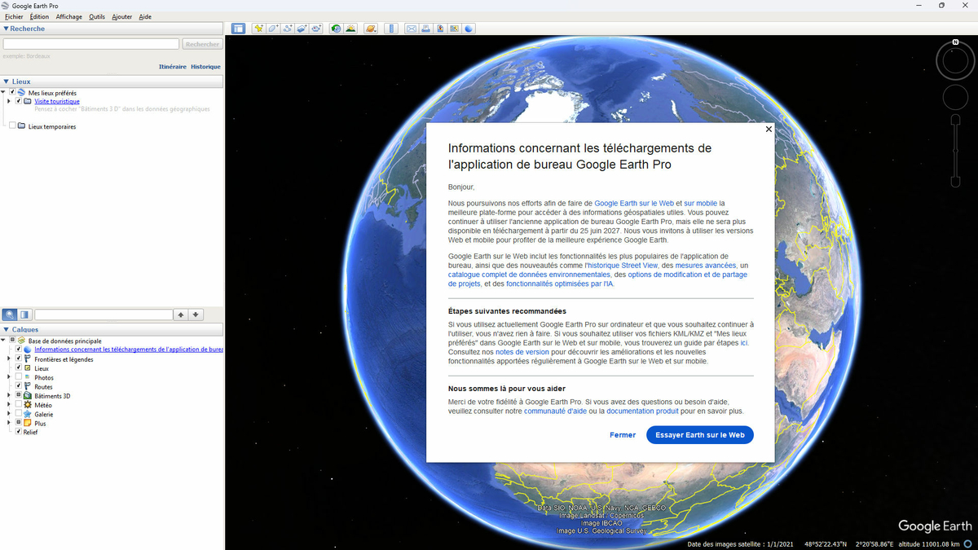Viewport: 978px width, 550px height.
Task: Add a placemark with the yellow pushpin
Action: [259, 29]
